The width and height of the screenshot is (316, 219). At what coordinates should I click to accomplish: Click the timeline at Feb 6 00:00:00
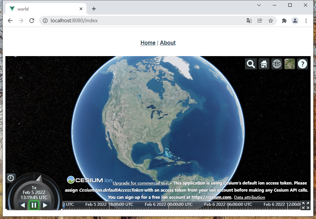(169, 205)
